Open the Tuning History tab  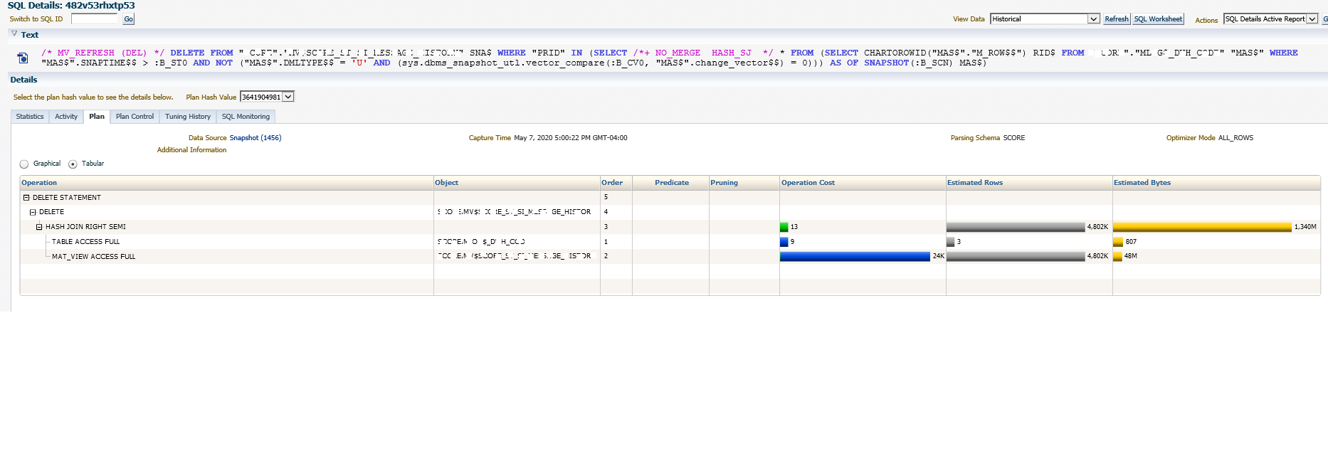[x=188, y=117]
